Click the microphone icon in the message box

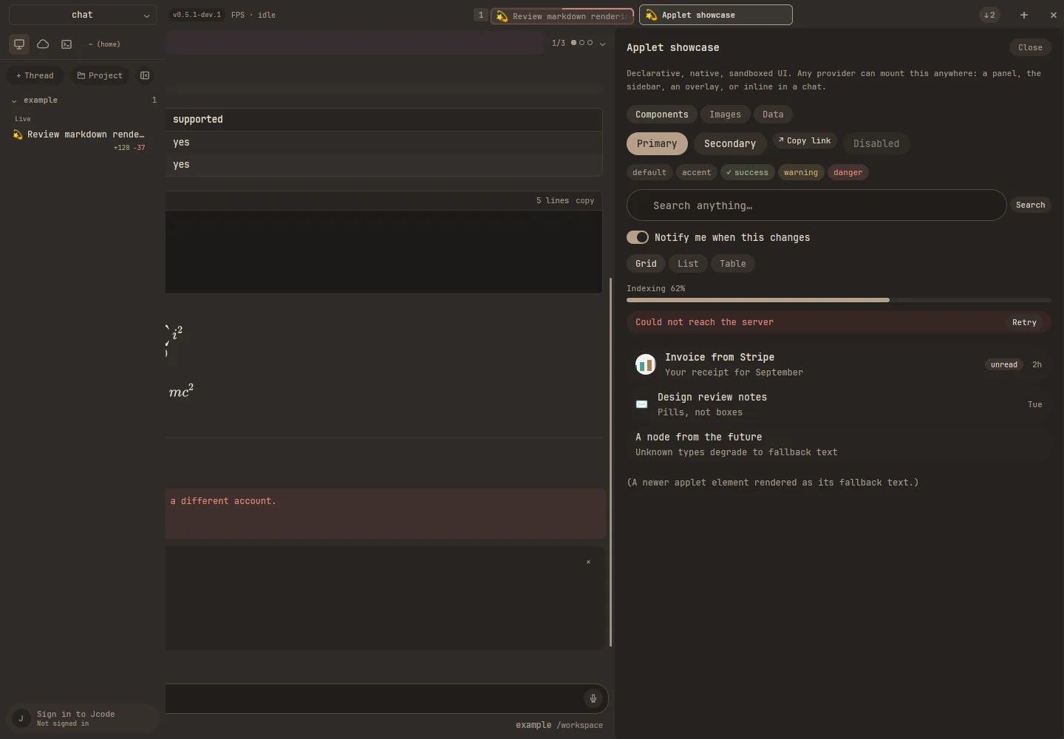coord(593,698)
